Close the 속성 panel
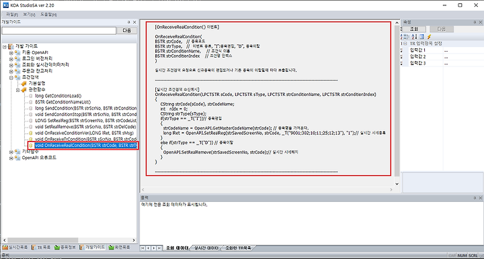 pyautogui.click(x=480, y=22)
